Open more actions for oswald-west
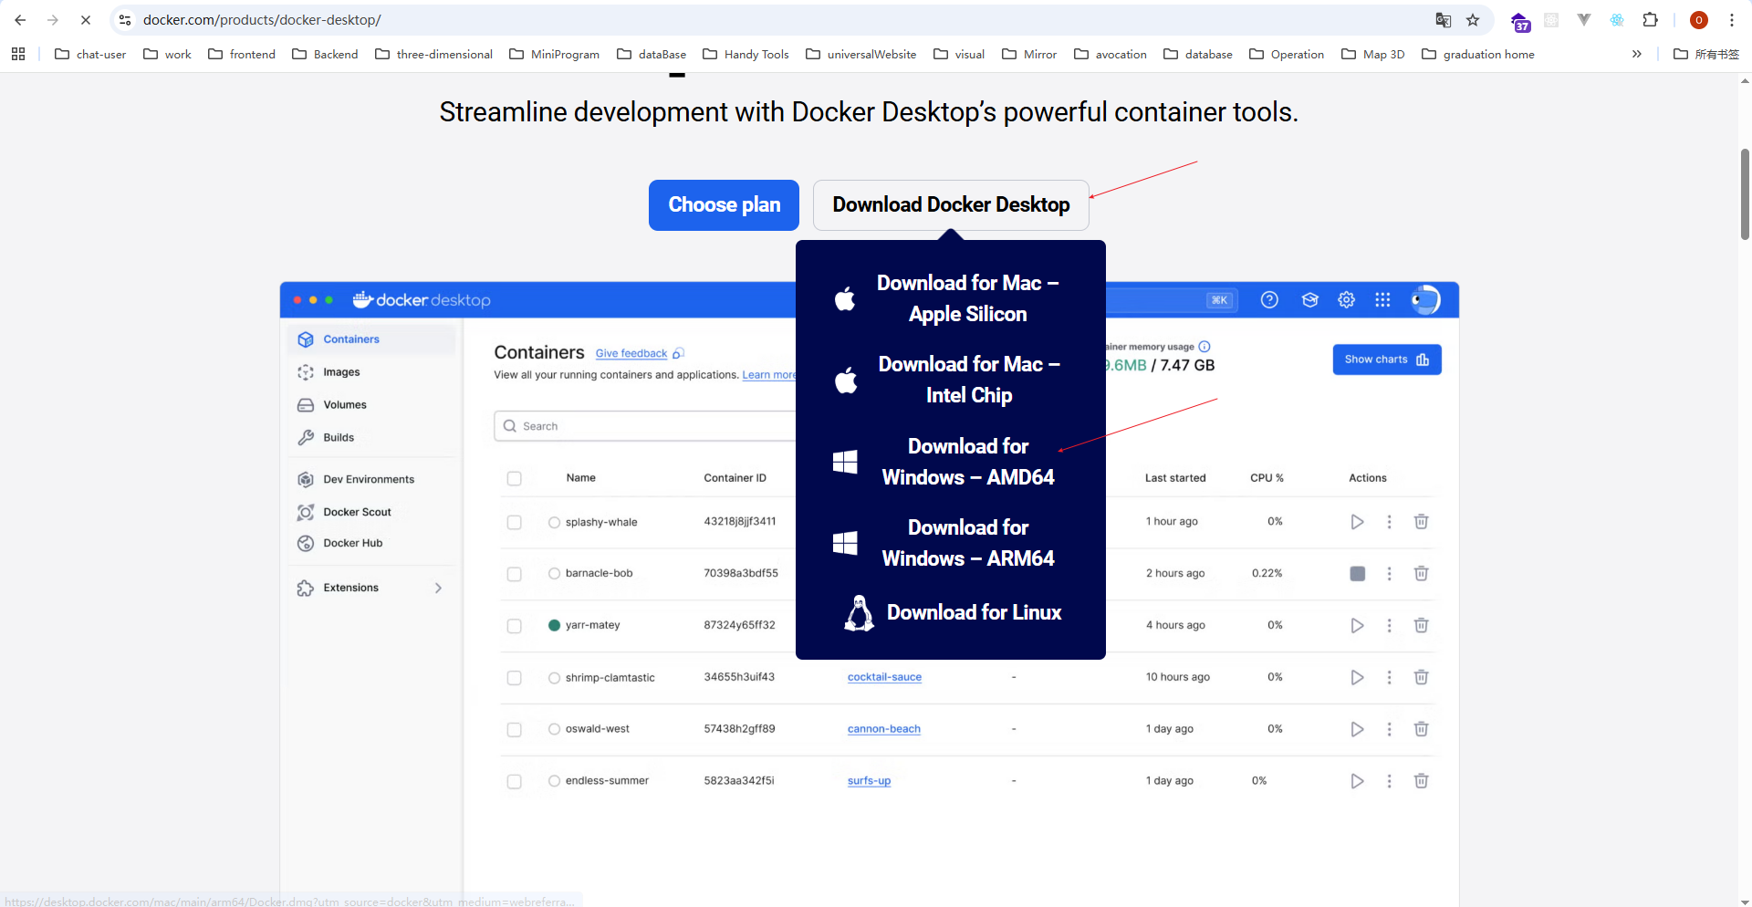 tap(1389, 729)
